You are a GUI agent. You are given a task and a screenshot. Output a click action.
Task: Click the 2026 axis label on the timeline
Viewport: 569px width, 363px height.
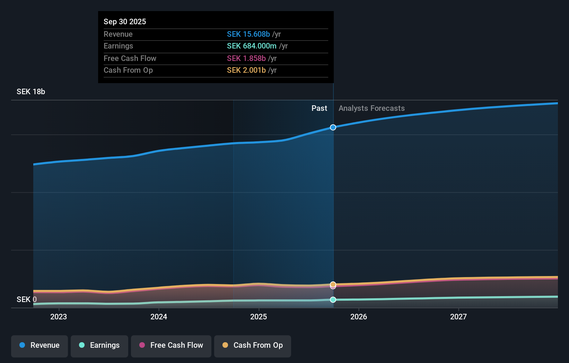(x=359, y=317)
